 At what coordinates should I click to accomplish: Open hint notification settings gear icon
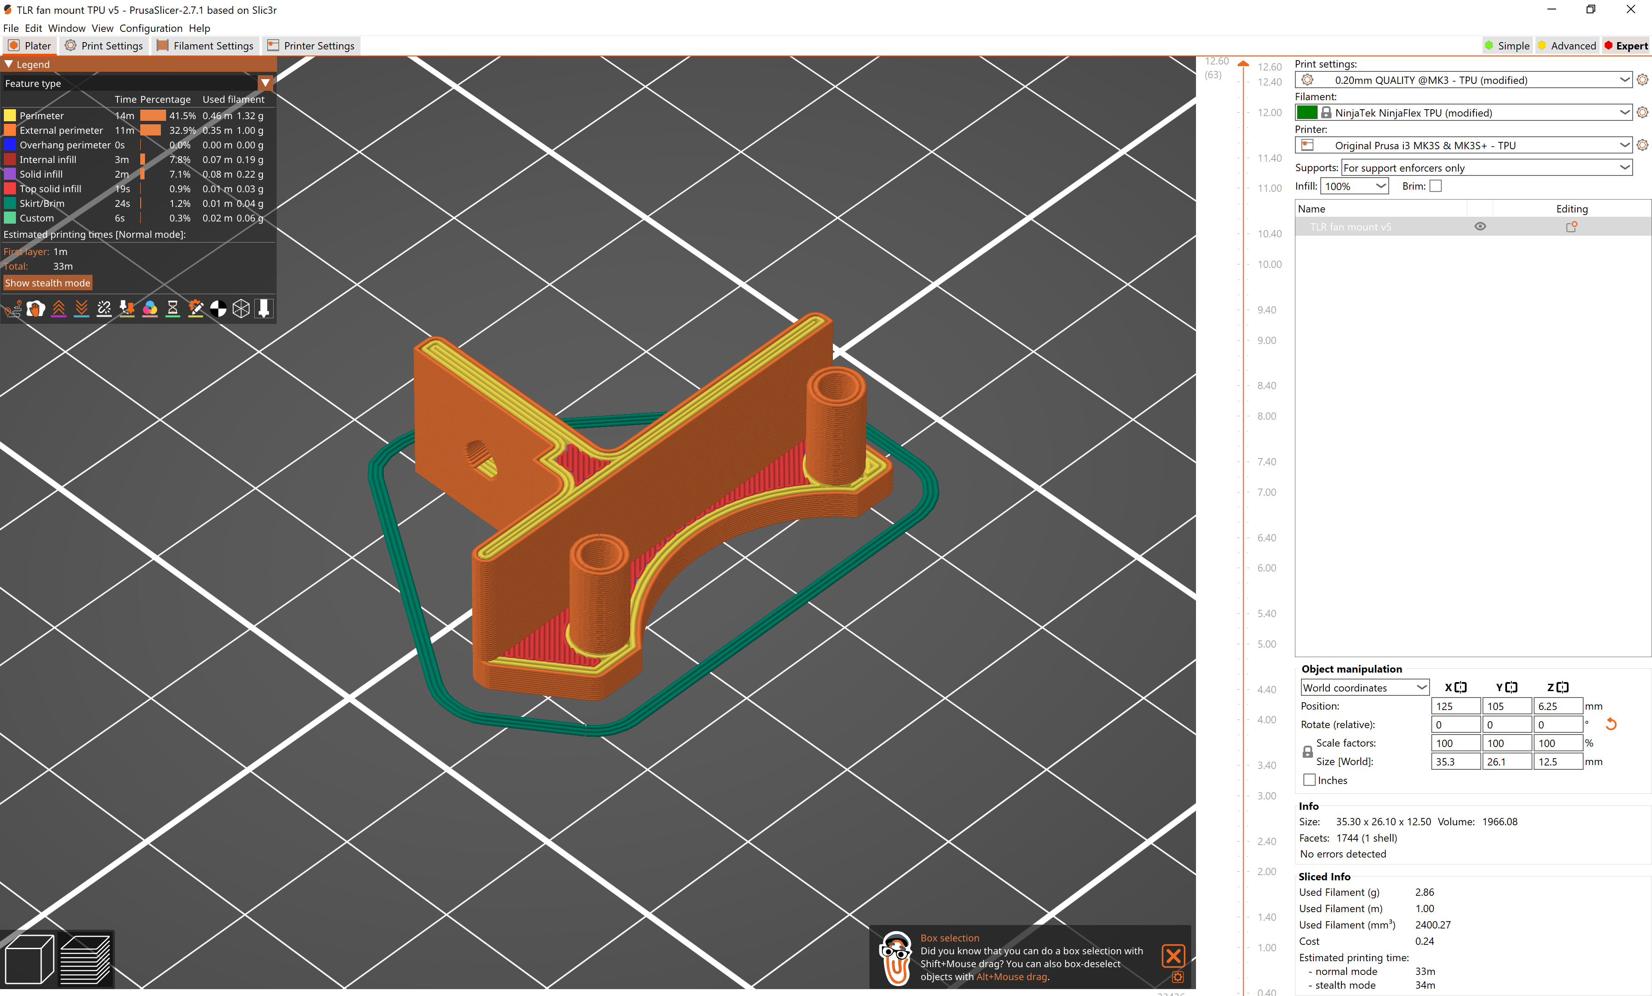click(x=1177, y=977)
